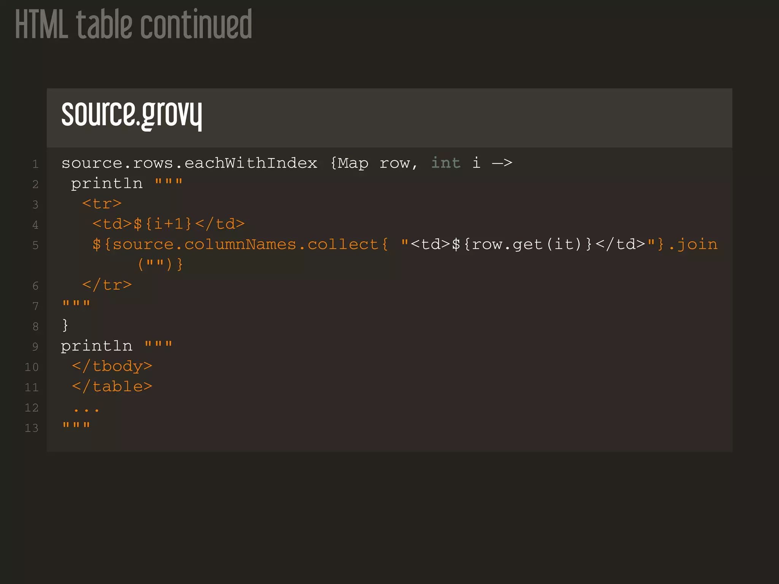
Task: Click the source.grovy file header
Action: [131, 114]
